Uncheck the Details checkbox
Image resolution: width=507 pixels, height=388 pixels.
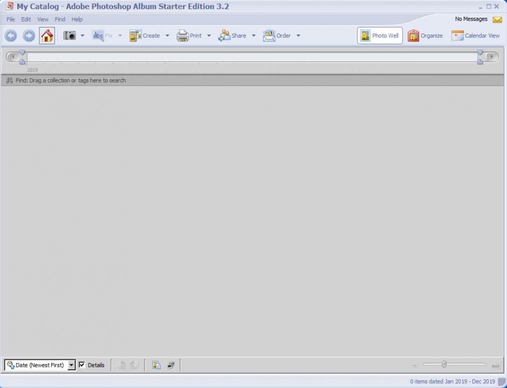(82, 365)
